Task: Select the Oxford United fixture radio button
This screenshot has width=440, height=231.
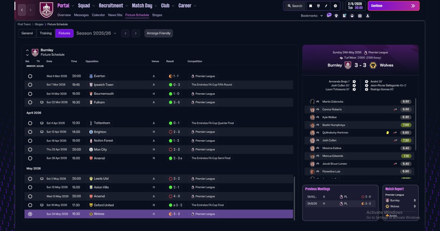Action: point(30,205)
